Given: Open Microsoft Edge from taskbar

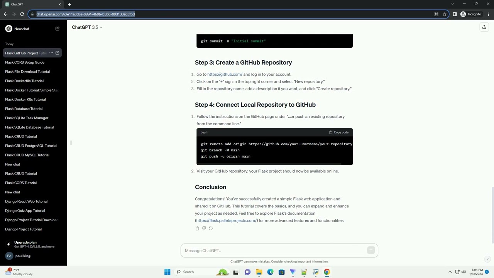Looking at the screenshot, I should click(x=270, y=272).
